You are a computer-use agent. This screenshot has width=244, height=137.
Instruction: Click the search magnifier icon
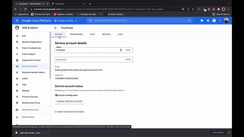90,21
